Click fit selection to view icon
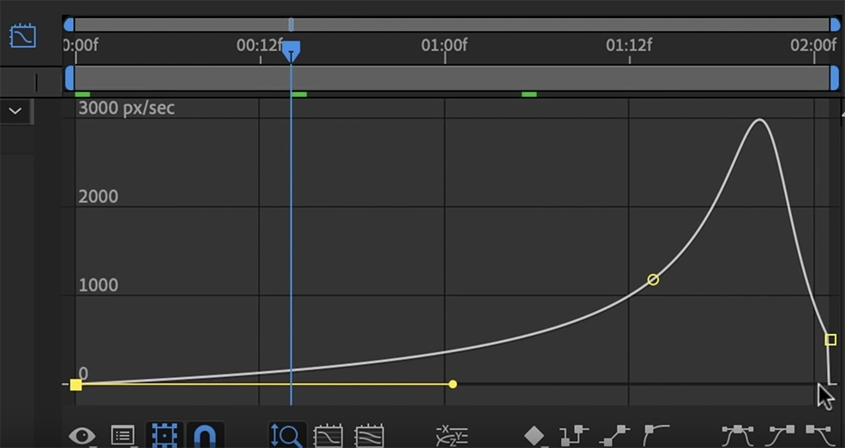 (329, 436)
